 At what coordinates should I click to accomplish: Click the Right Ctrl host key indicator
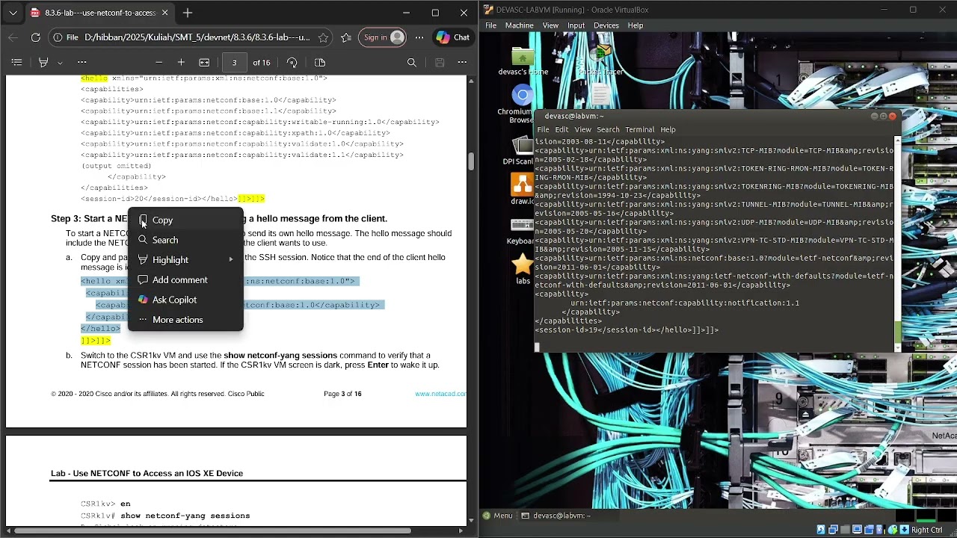[x=926, y=530]
